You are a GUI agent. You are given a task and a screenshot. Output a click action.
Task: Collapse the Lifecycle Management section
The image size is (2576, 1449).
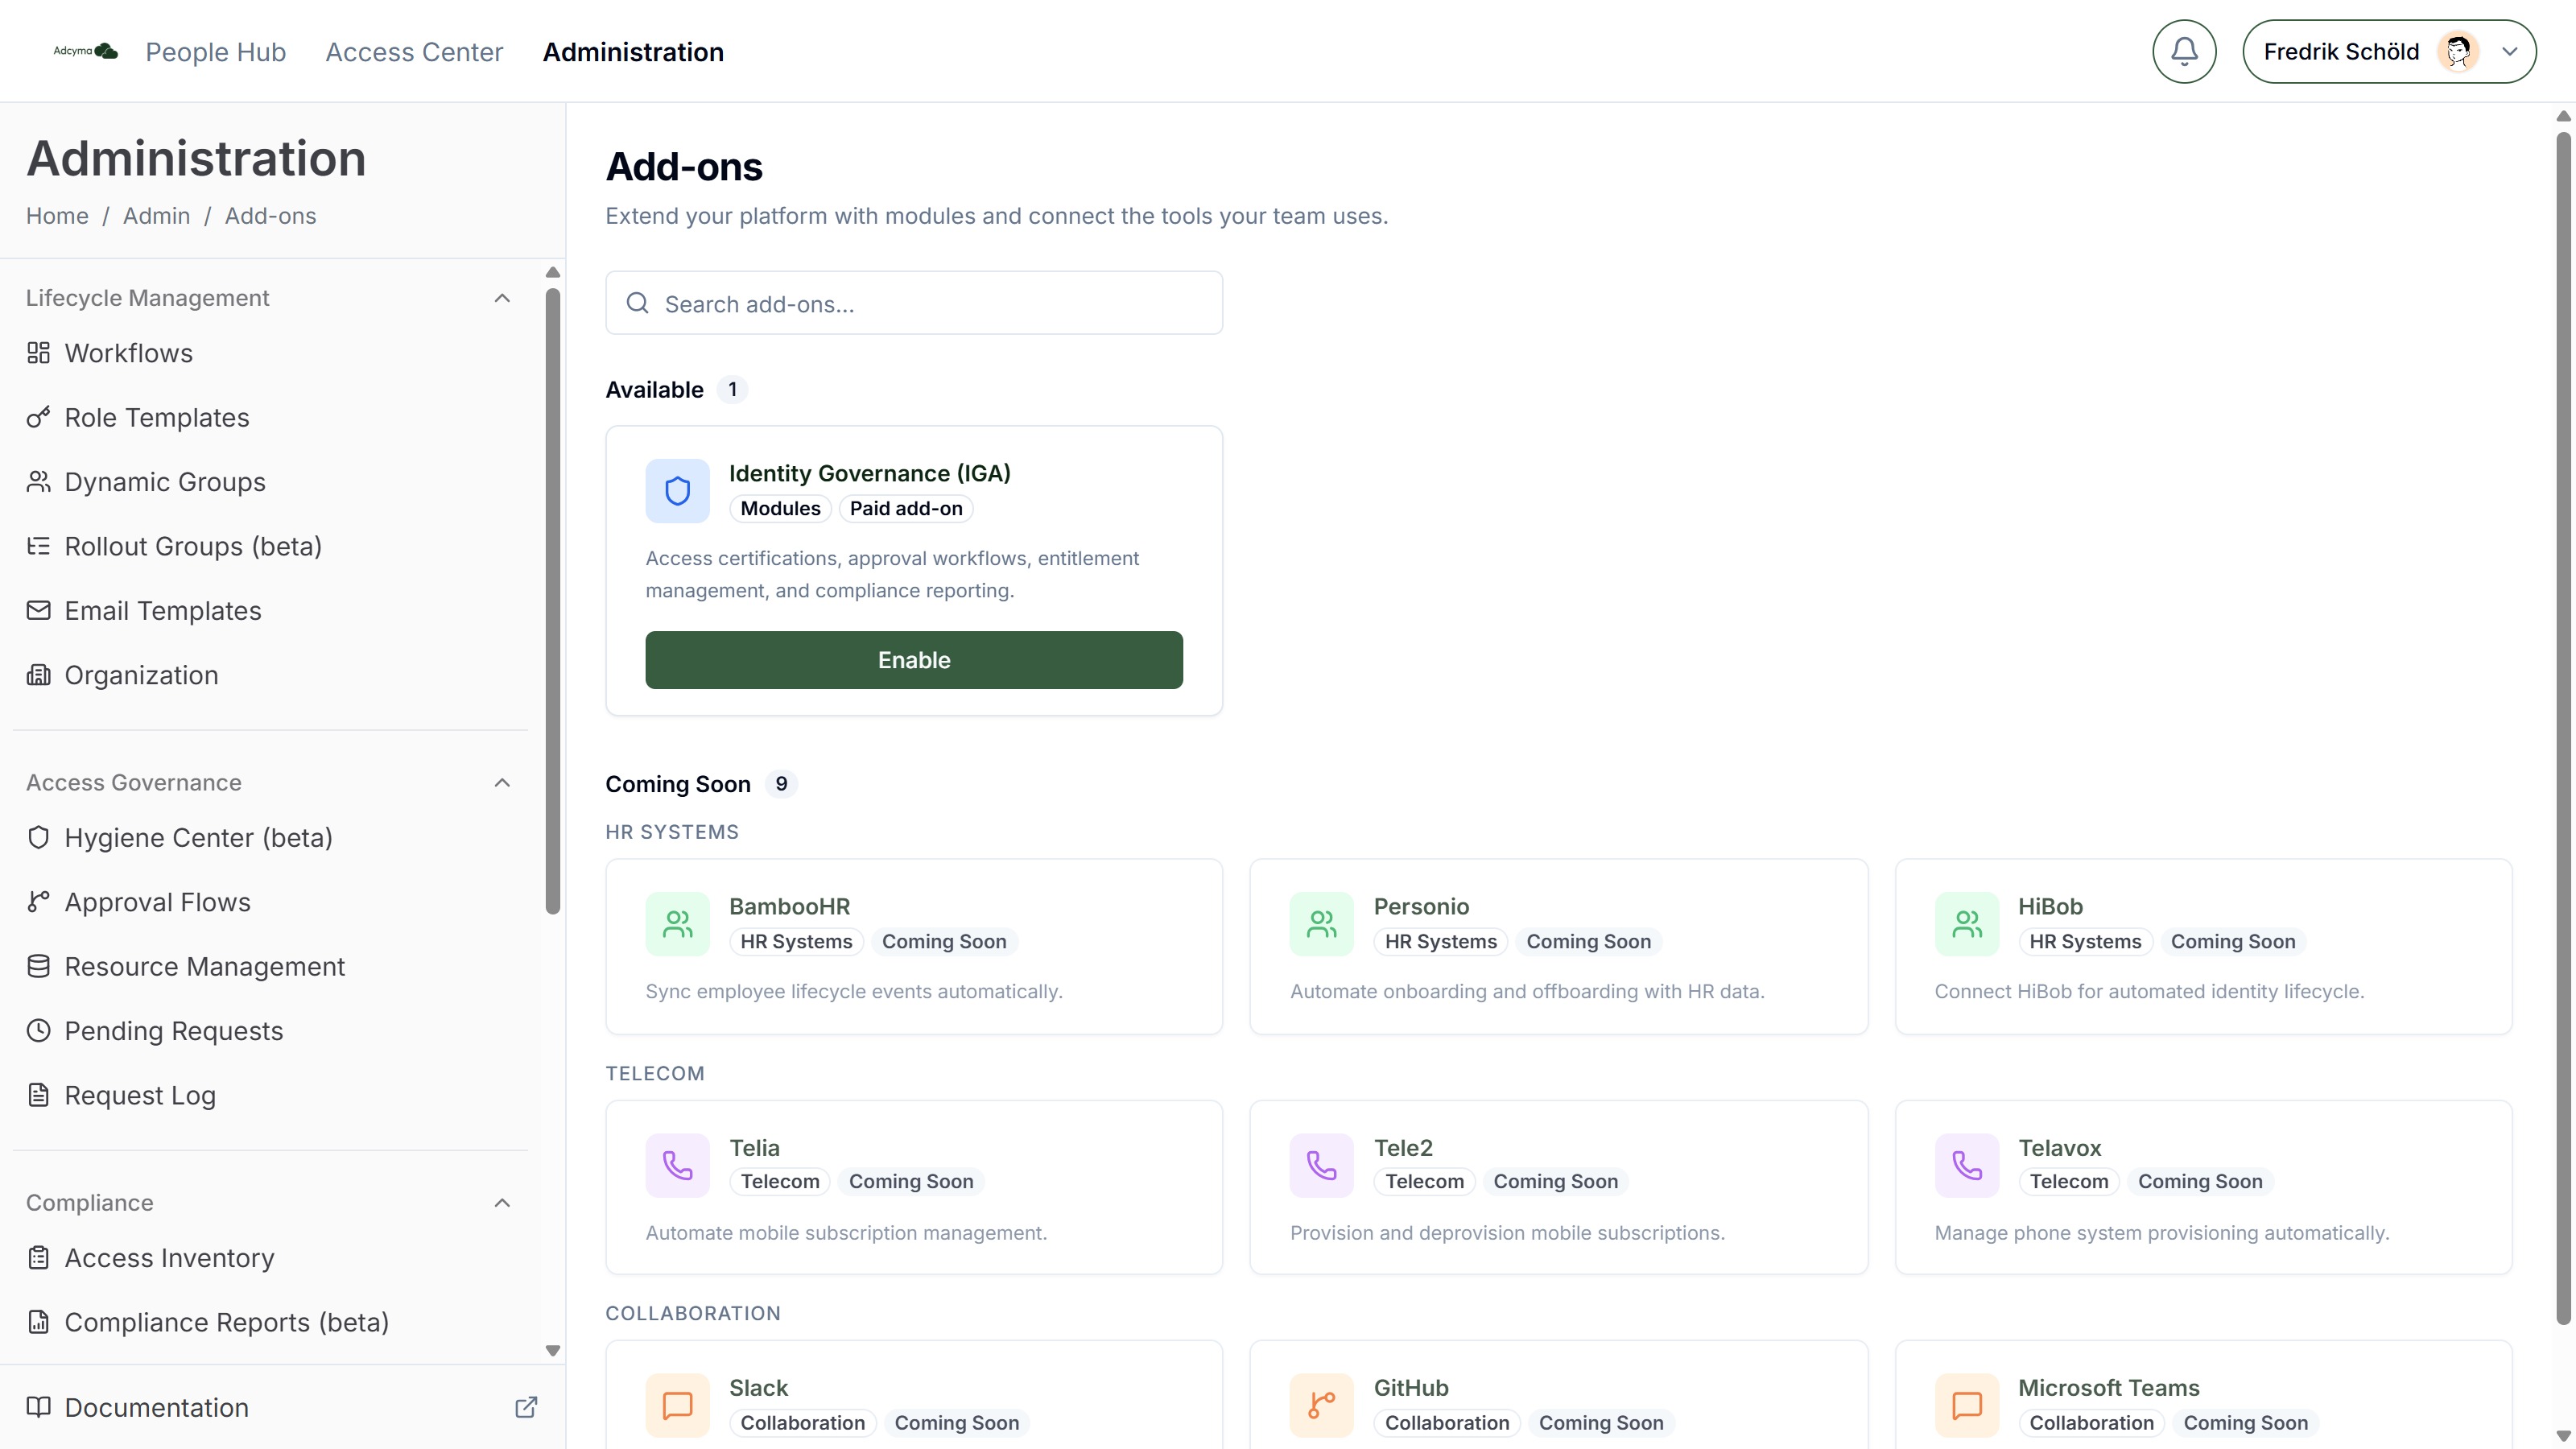(x=502, y=298)
